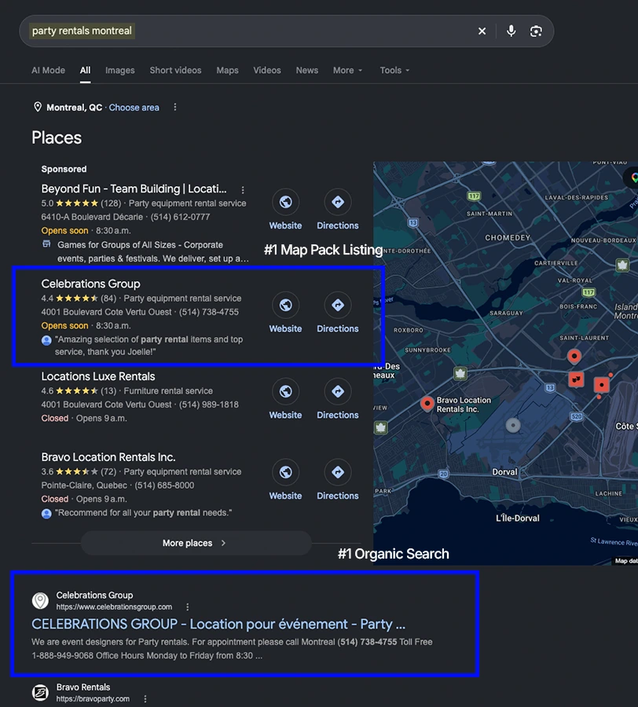Viewport: 638px width, 707px height.
Task: Click the Bravo Location Rentals Inc. map pin
Action: (x=427, y=404)
